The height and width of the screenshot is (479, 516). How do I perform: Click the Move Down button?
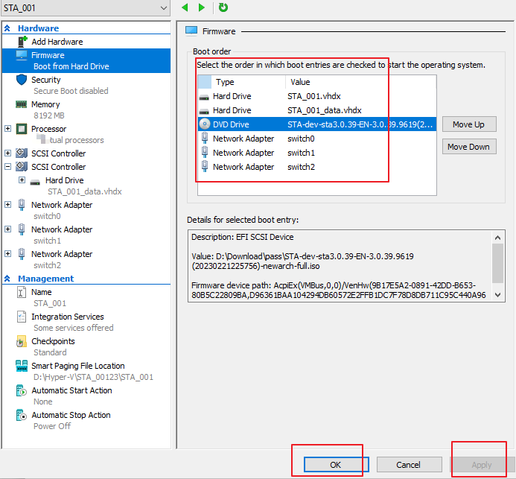[x=468, y=147]
